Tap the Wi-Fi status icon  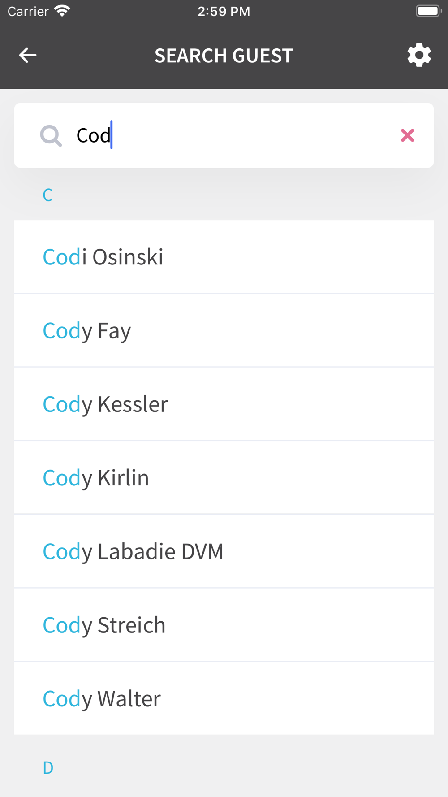(x=62, y=11)
